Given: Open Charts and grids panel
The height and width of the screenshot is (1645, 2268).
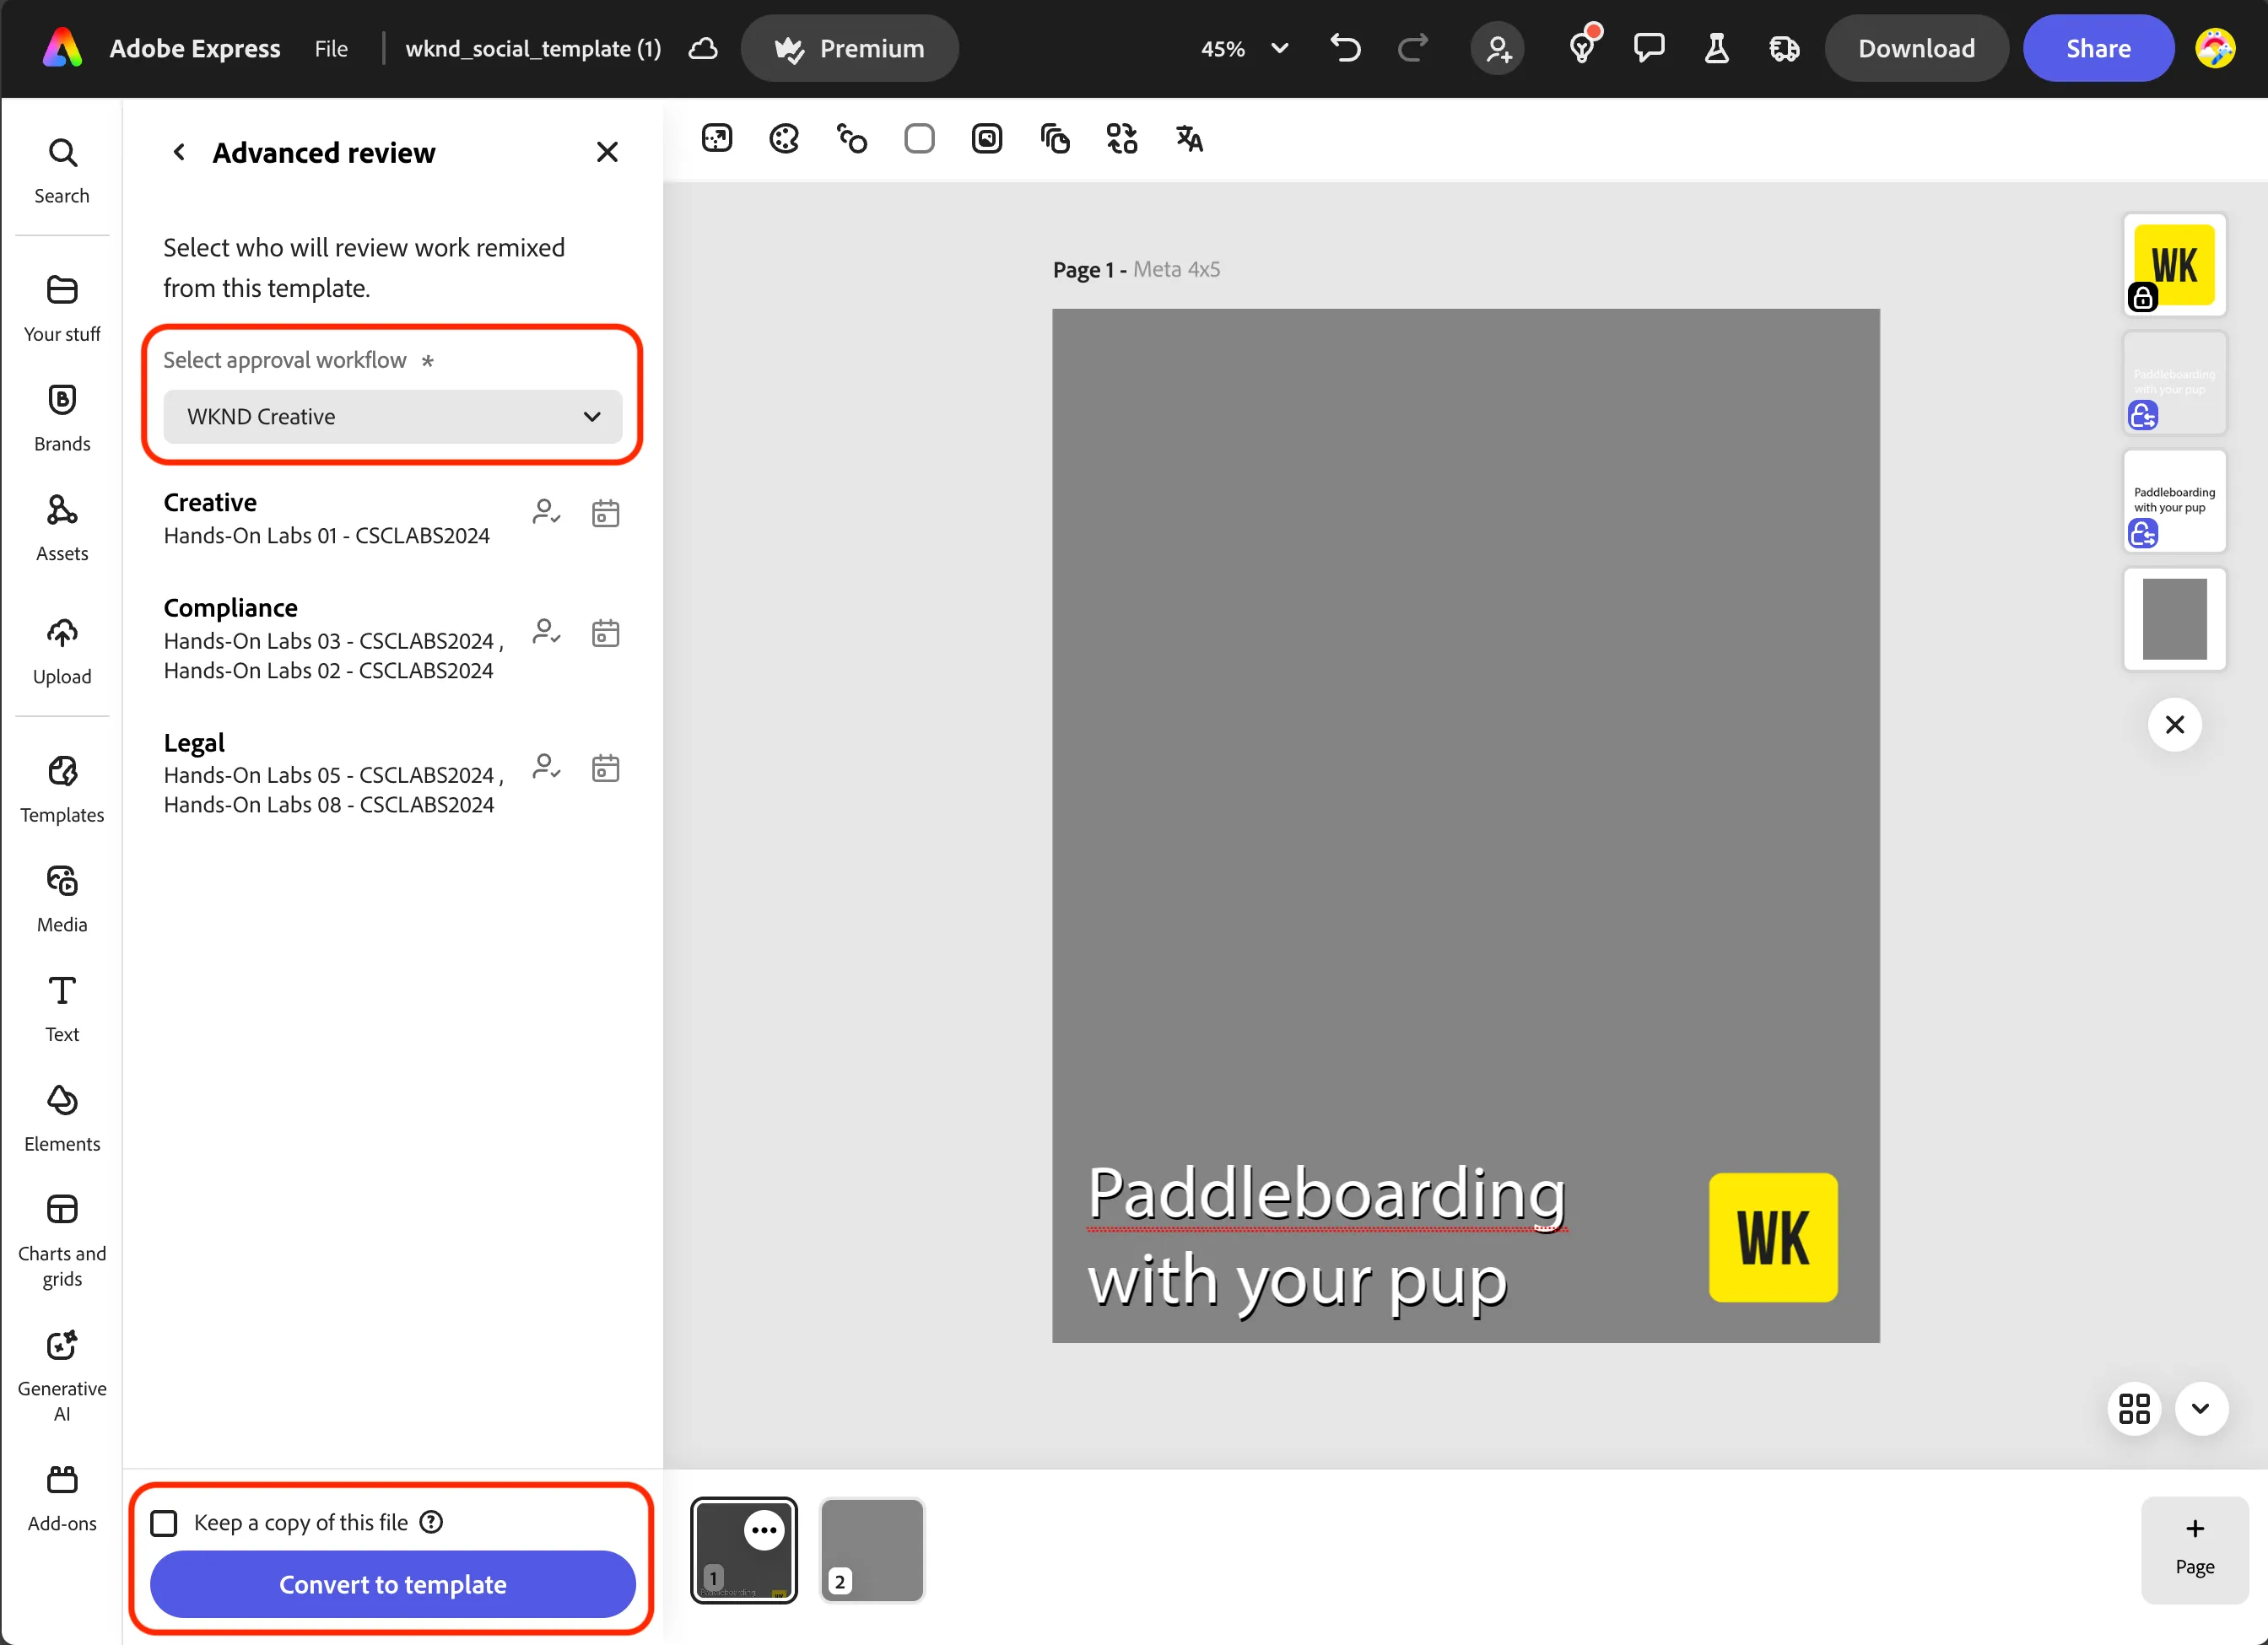Looking at the screenshot, I should 62,1240.
